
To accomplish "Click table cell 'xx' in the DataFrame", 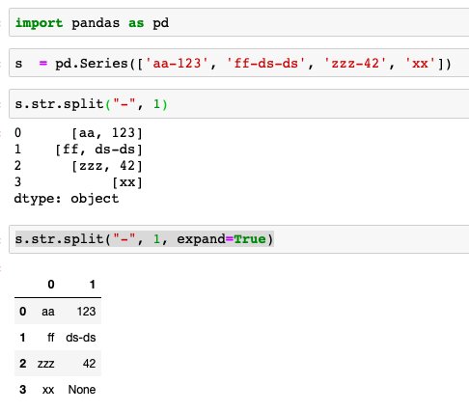I will (48, 390).
